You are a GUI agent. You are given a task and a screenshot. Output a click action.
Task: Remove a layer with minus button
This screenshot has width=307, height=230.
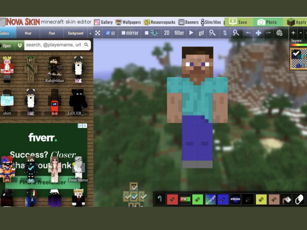(301, 33)
